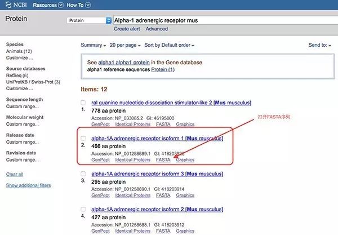Viewport: 338px width, 235px height.
Task: Open the Protein database dropdown
Action: (89, 20)
